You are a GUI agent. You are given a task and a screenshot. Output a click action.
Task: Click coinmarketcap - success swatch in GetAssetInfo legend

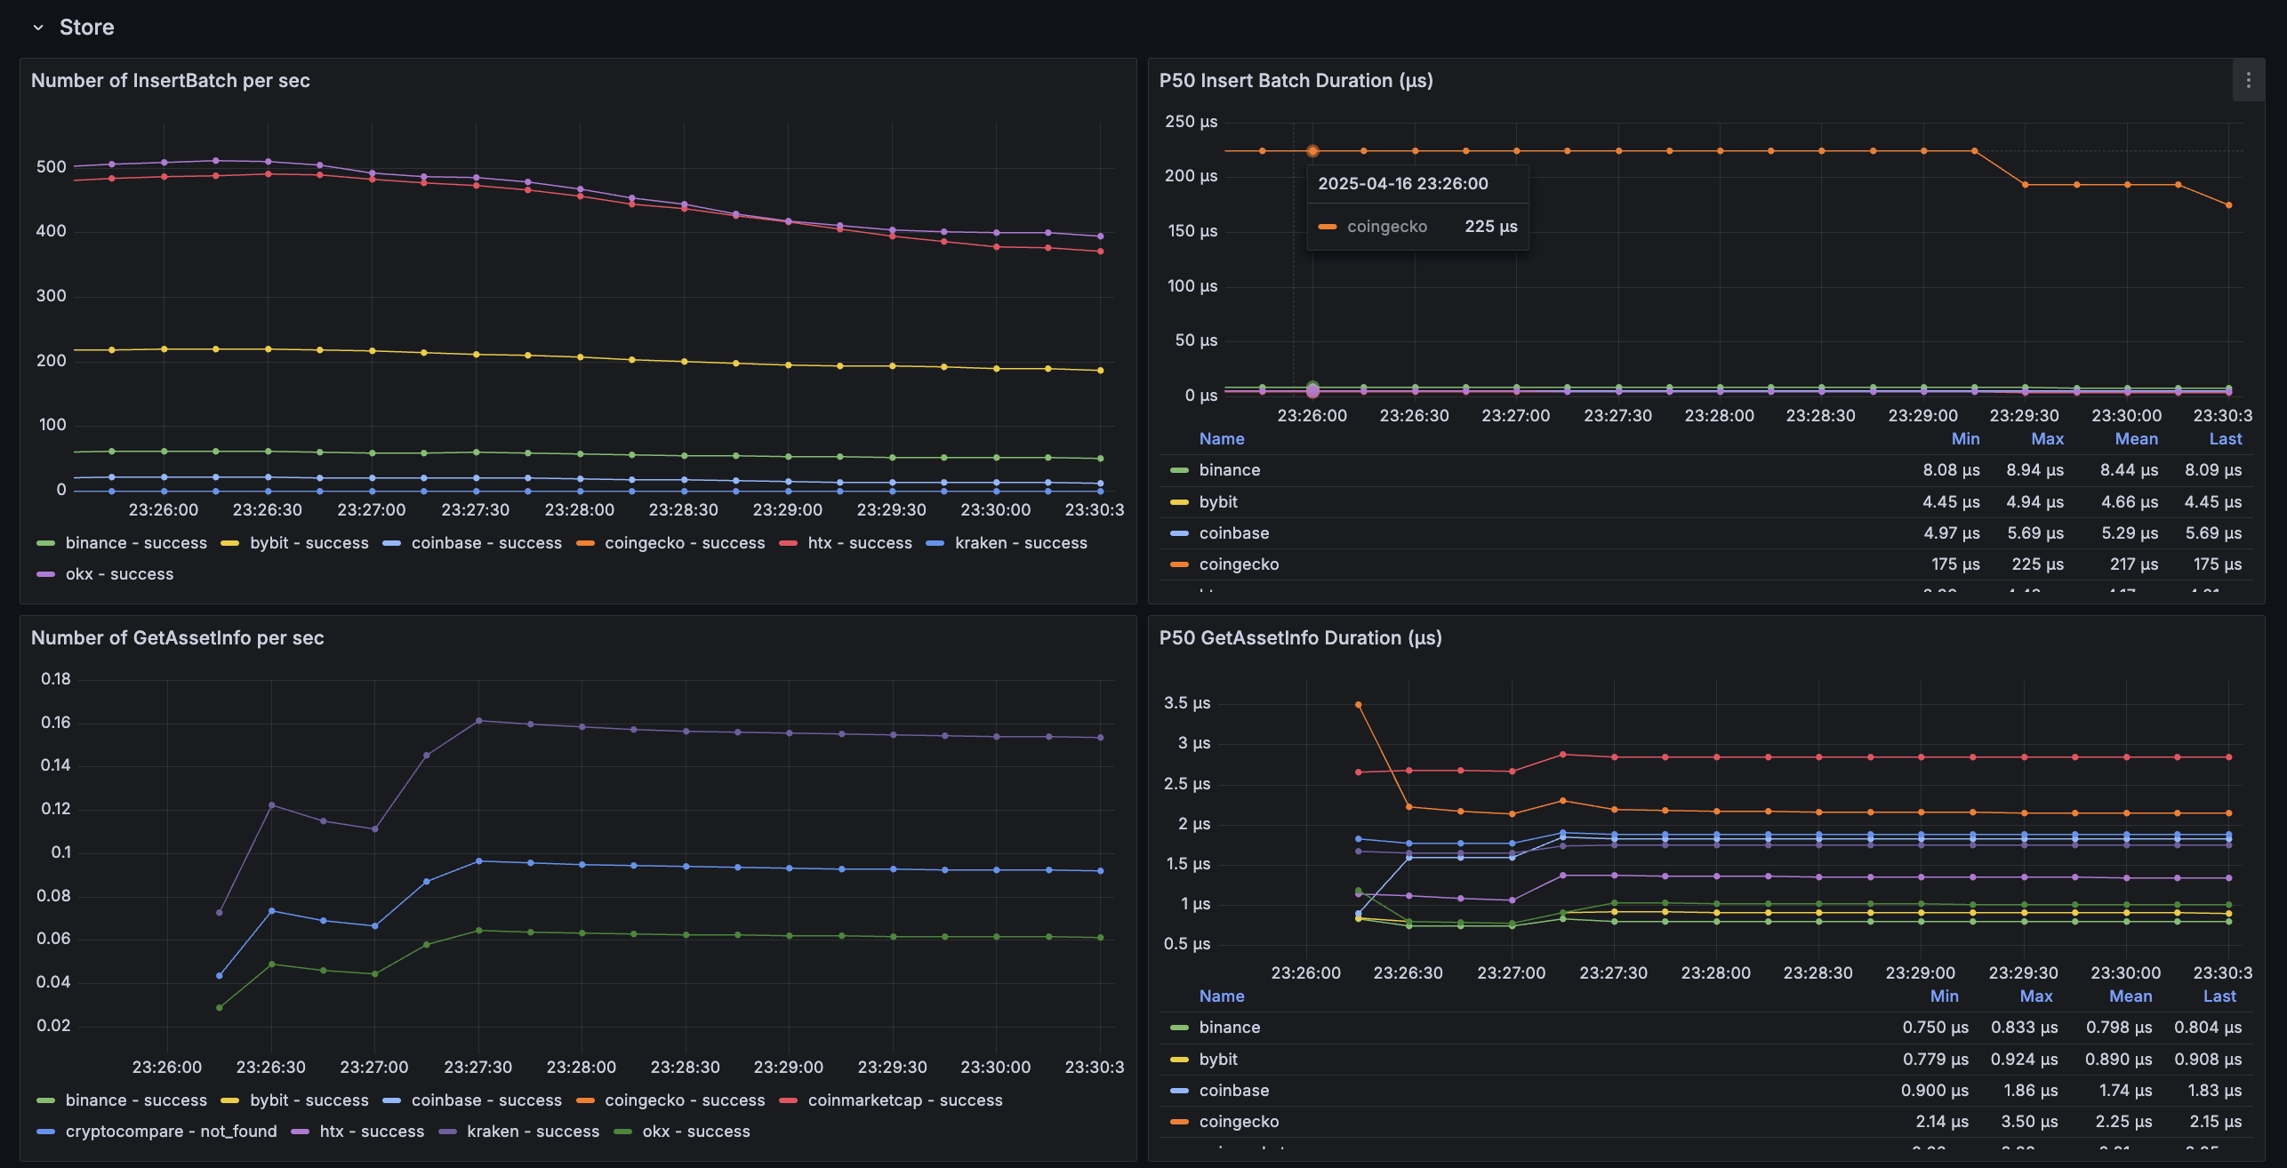[788, 1100]
